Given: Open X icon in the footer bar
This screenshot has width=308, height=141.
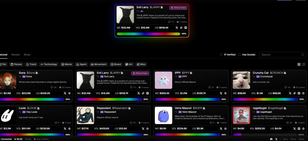Looking at the screenshot, I should 276,139.
